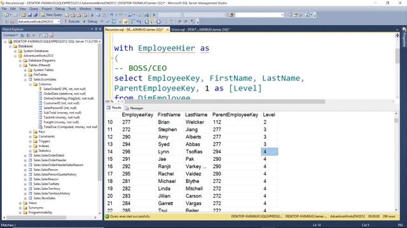Toggle the IntelliSense Enabled icon
407x228 pixels.
(x=125, y=22)
